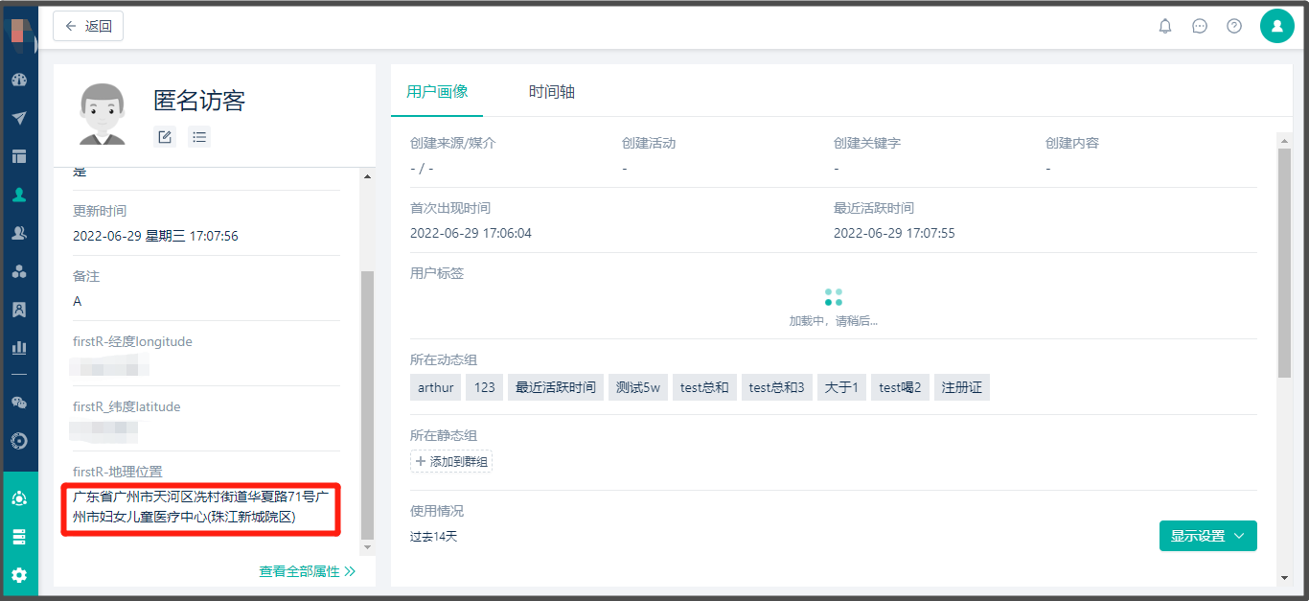
Task: Select the single user icon in sidebar
Action: tap(19, 195)
